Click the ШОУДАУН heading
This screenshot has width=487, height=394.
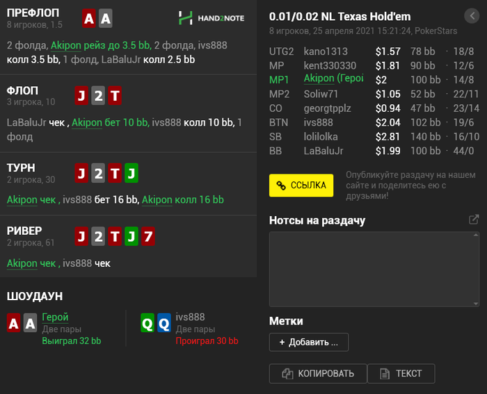coord(35,296)
